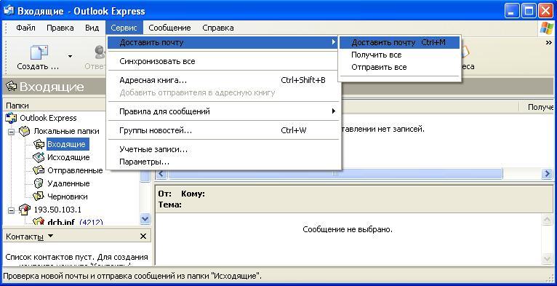557x286 pixels.
Task: Collapse the 193.50.103.1 server node
Action: point(12,210)
